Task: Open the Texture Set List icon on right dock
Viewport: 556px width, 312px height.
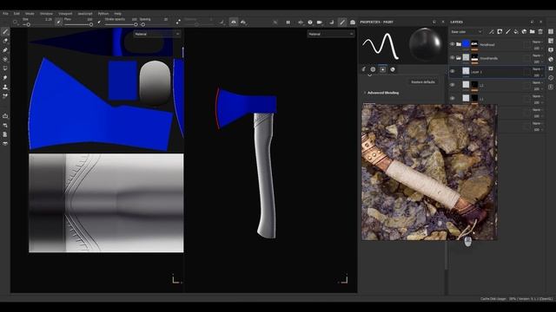Action: [x=551, y=32]
